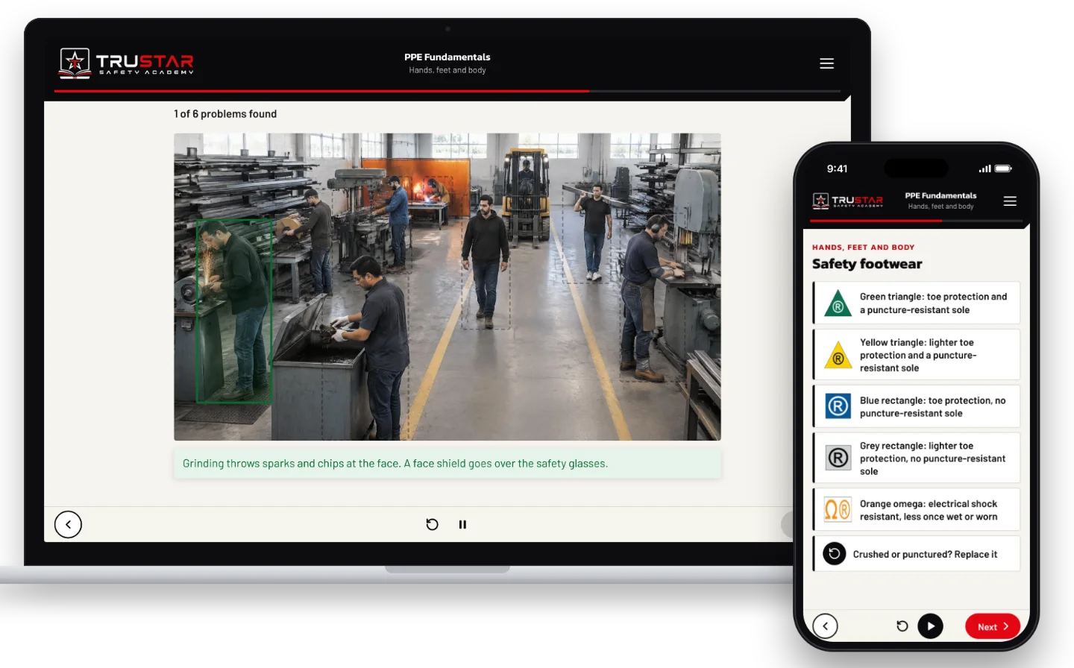Go back using the laptop's back arrow button
1074x668 pixels.
pyautogui.click(x=68, y=524)
